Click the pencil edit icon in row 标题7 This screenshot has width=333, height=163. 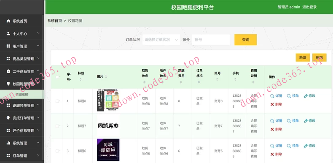coord(306,121)
